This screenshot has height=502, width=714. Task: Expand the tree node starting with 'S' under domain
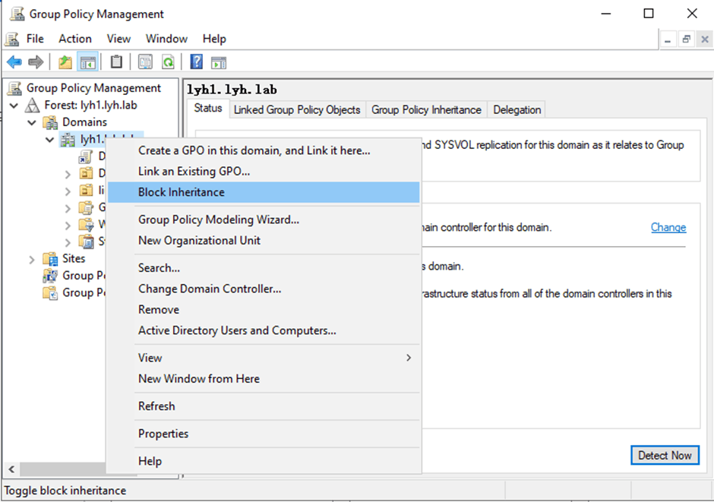(x=68, y=242)
